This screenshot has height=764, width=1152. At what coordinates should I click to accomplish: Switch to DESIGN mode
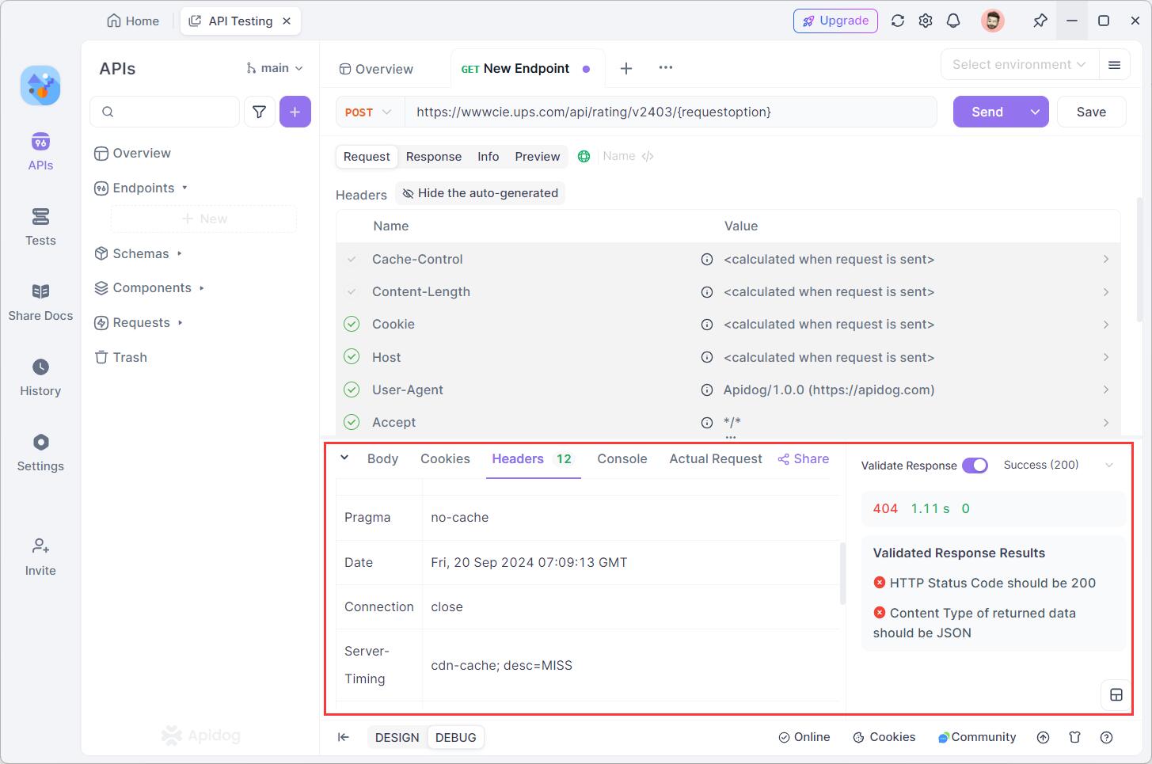pyautogui.click(x=397, y=737)
